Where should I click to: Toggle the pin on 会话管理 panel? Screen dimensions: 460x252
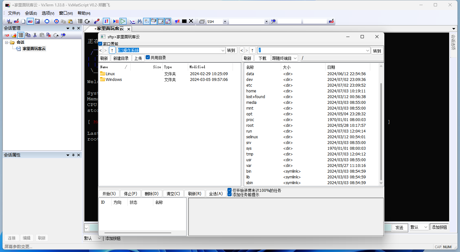[x=73, y=28]
